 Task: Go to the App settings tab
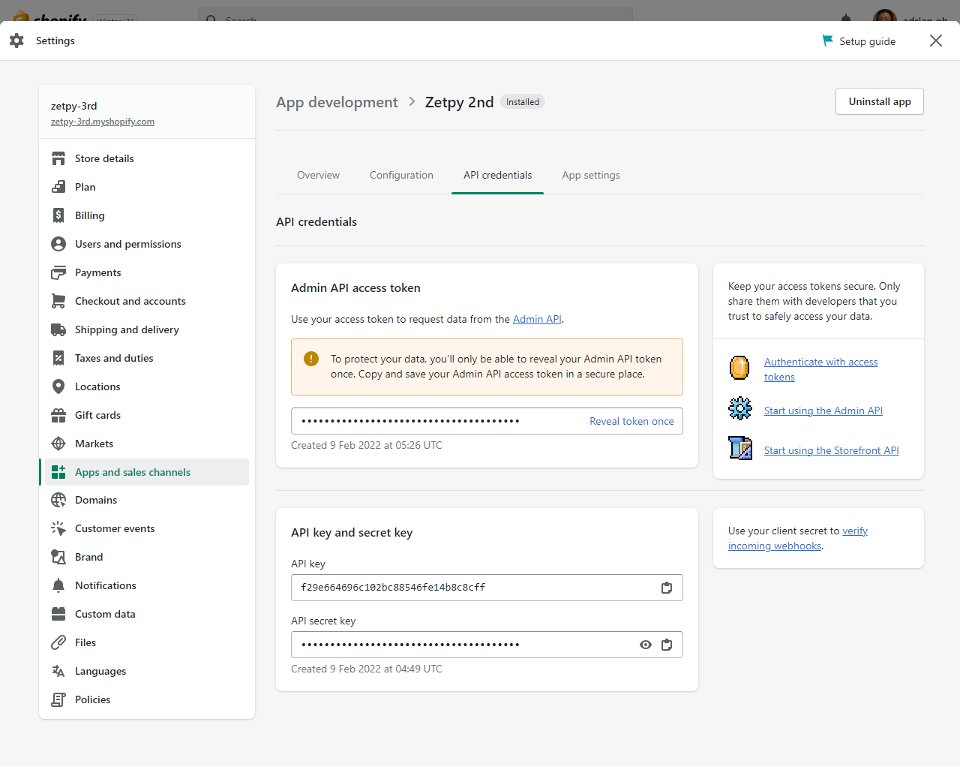pyautogui.click(x=591, y=175)
